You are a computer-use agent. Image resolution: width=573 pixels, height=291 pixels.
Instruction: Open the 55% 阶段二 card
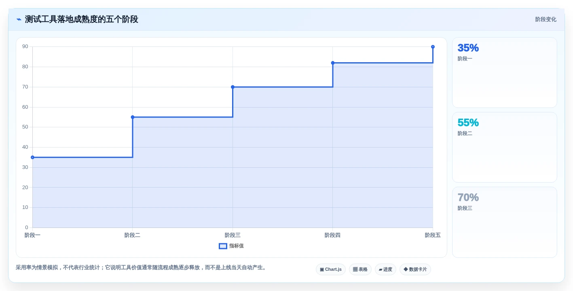(x=504, y=148)
